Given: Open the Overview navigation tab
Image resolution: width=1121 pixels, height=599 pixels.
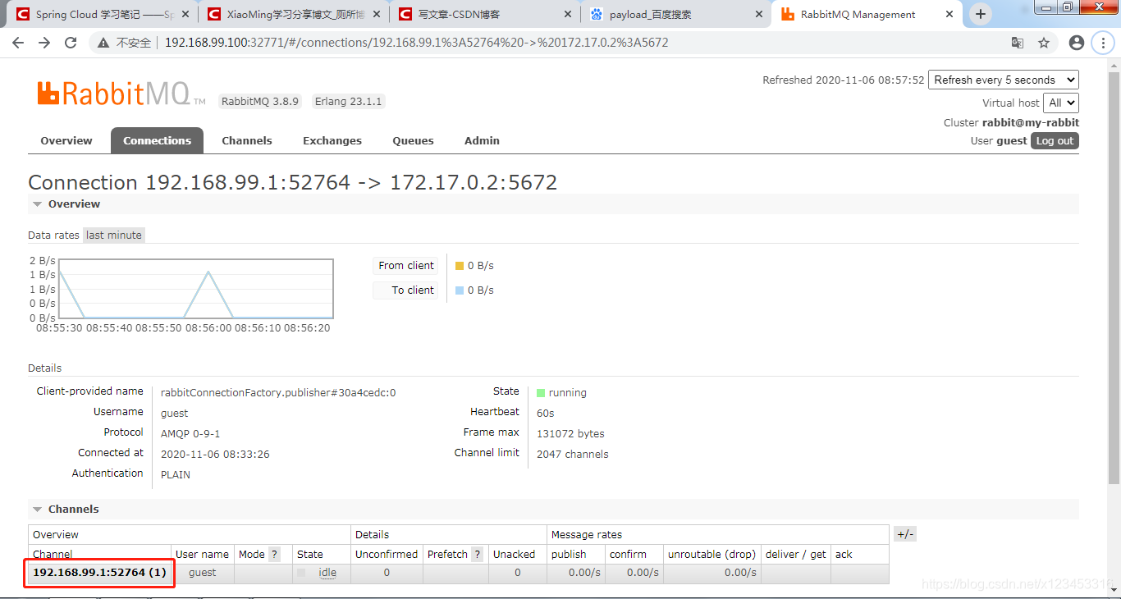Looking at the screenshot, I should (66, 140).
